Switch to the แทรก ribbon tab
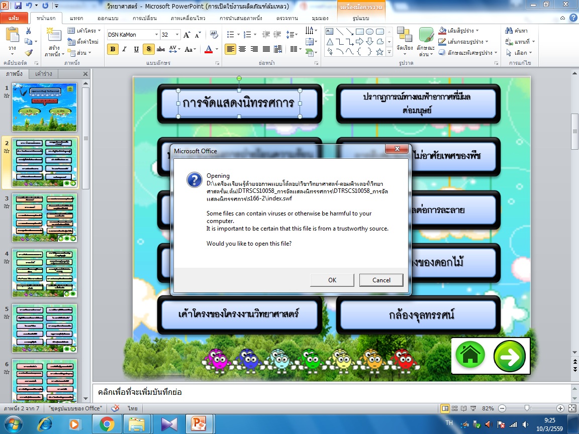This screenshot has height=434, width=579. (76, 18)
